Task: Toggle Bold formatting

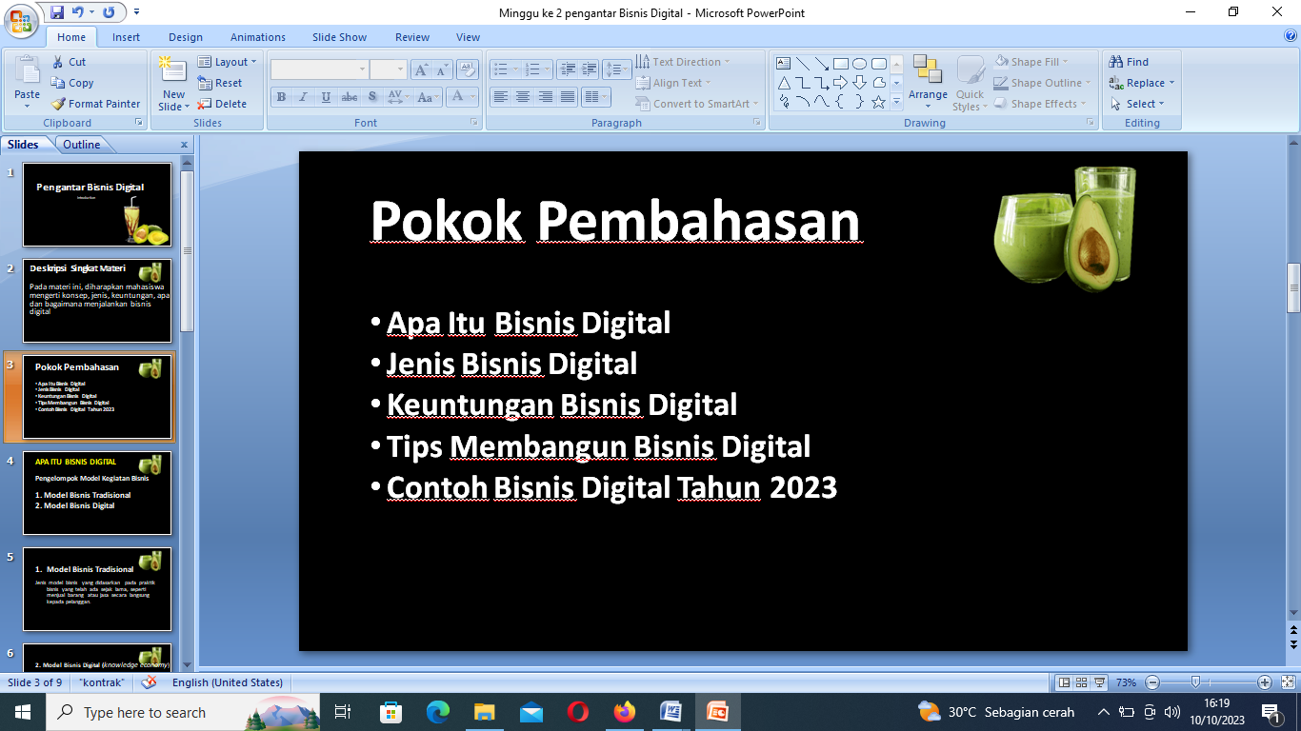Action: (x=281, y=97)
